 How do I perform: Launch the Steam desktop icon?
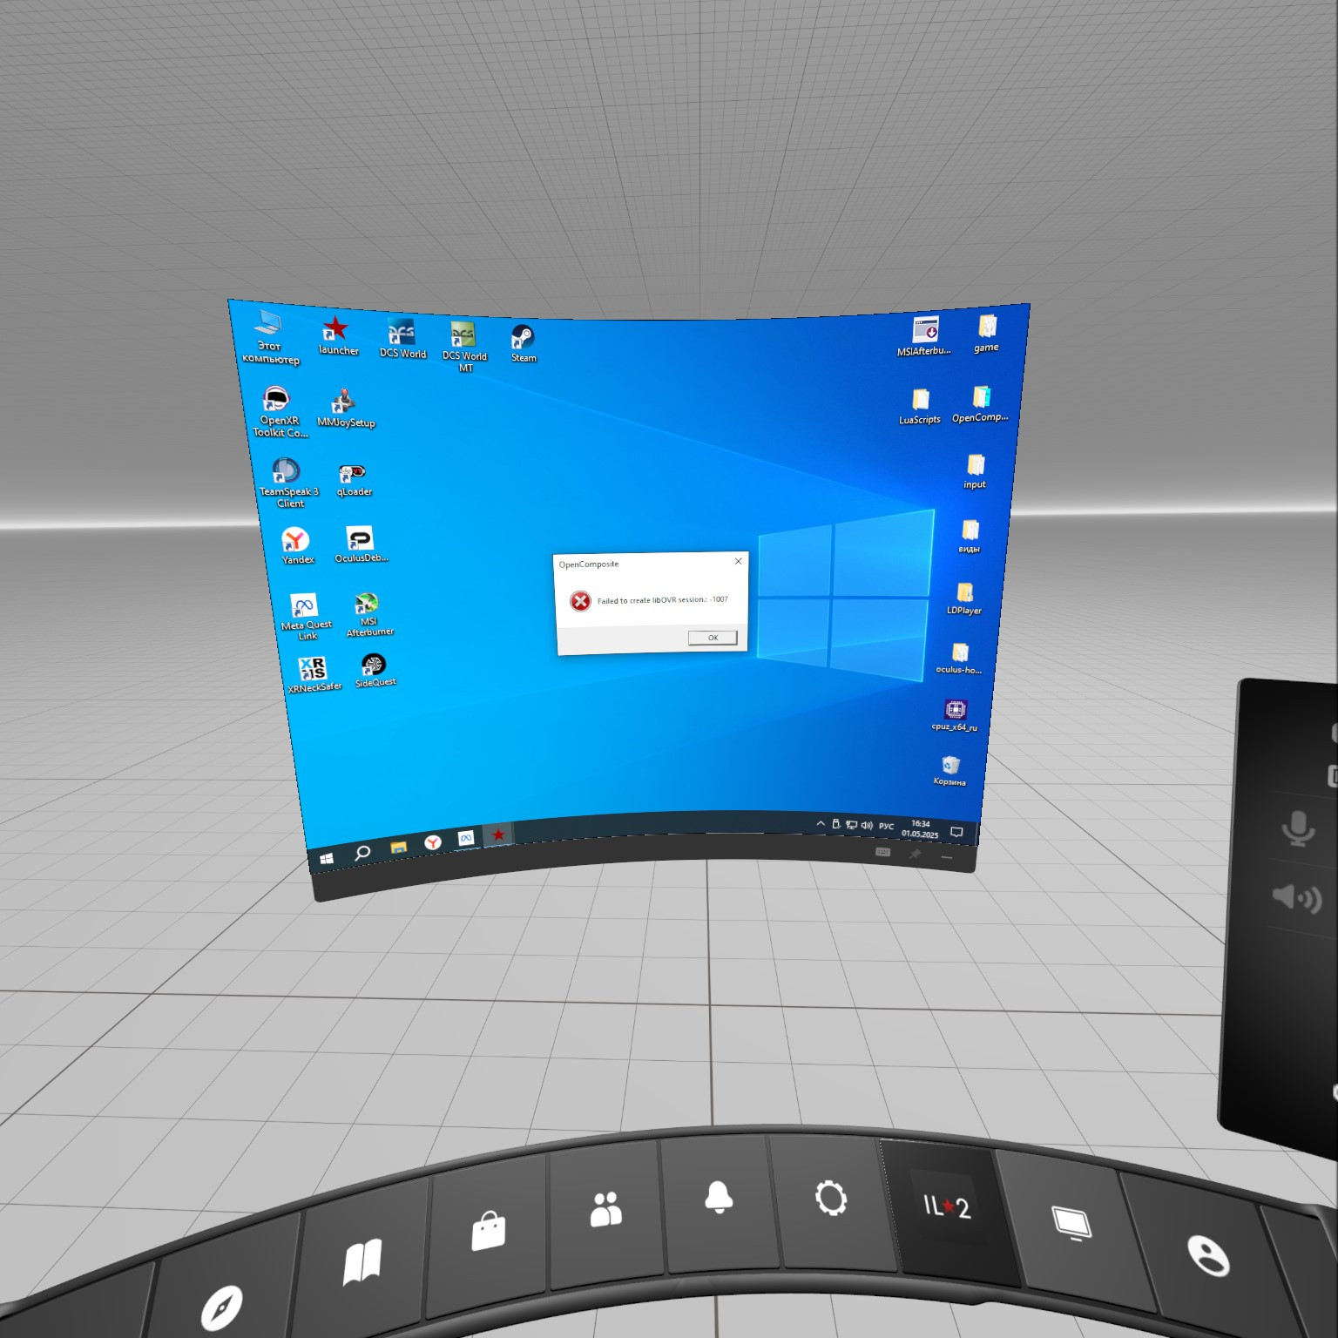click(x=523, y=343)
